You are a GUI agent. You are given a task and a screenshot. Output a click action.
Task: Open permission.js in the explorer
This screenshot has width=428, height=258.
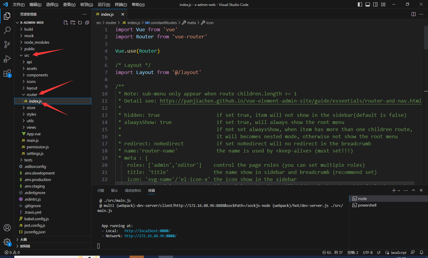point(53,147)
